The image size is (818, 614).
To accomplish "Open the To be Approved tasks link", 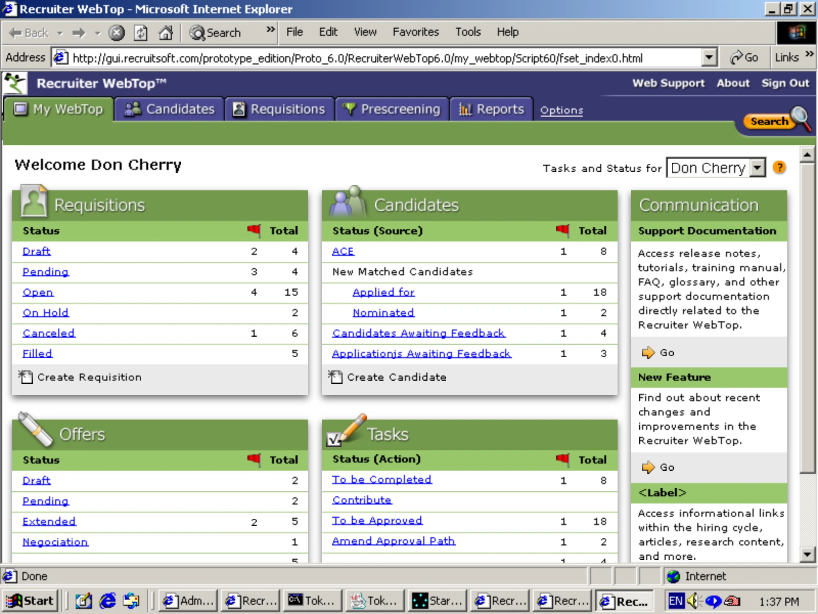I will [x=377, y=520].
